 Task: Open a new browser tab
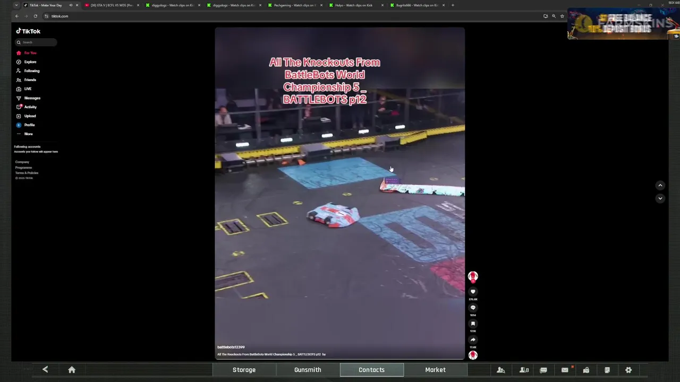point(453,5)
